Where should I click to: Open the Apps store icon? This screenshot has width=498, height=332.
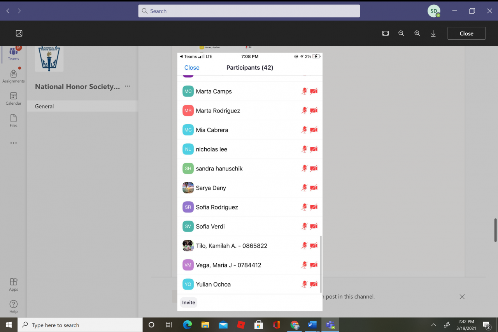click(13, 284)
